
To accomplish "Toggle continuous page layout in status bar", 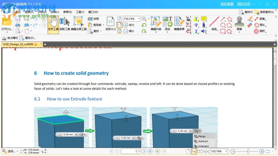I will pos(193,151).
